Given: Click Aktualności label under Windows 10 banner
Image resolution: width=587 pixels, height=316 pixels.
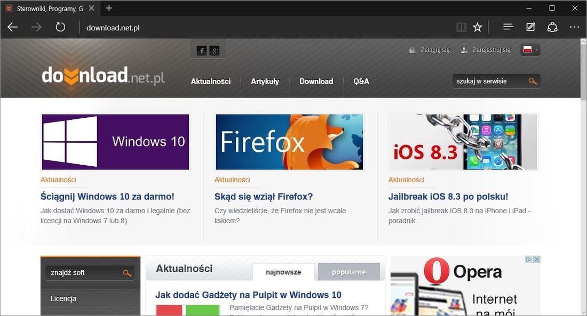Looking at the screenshot, I should tap(58, 180).
